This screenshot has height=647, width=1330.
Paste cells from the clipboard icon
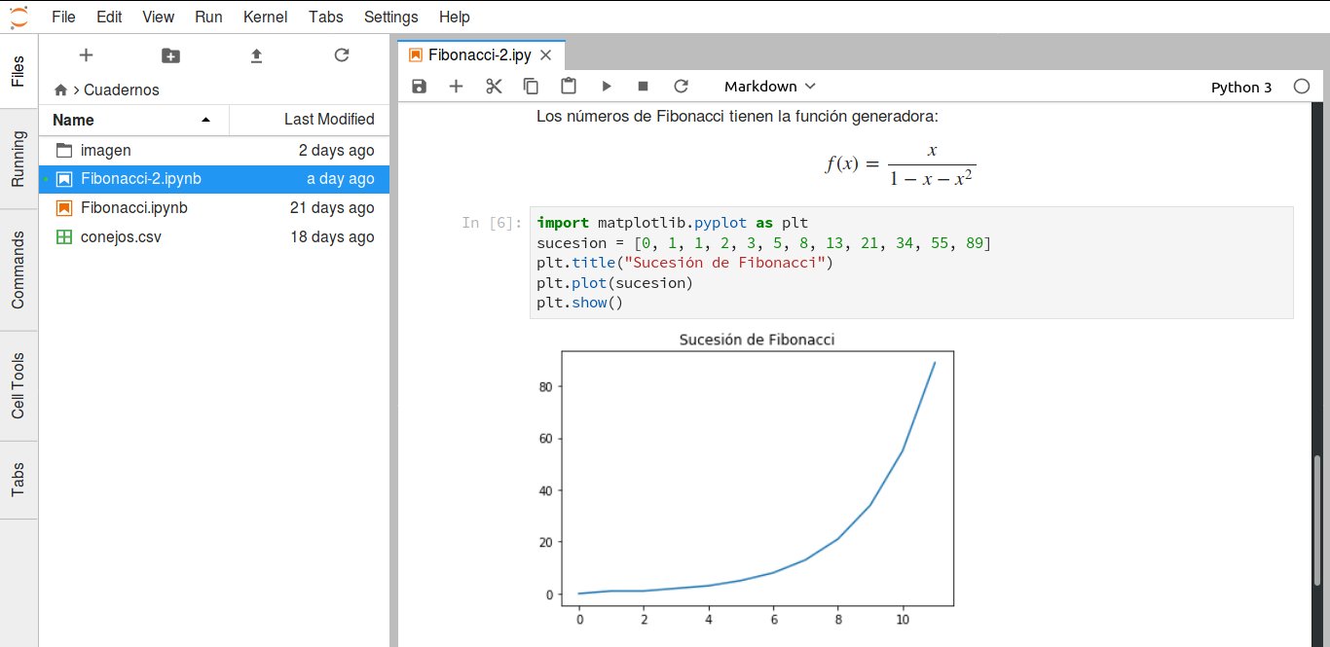pyautogui.click(x=569, y=86)
